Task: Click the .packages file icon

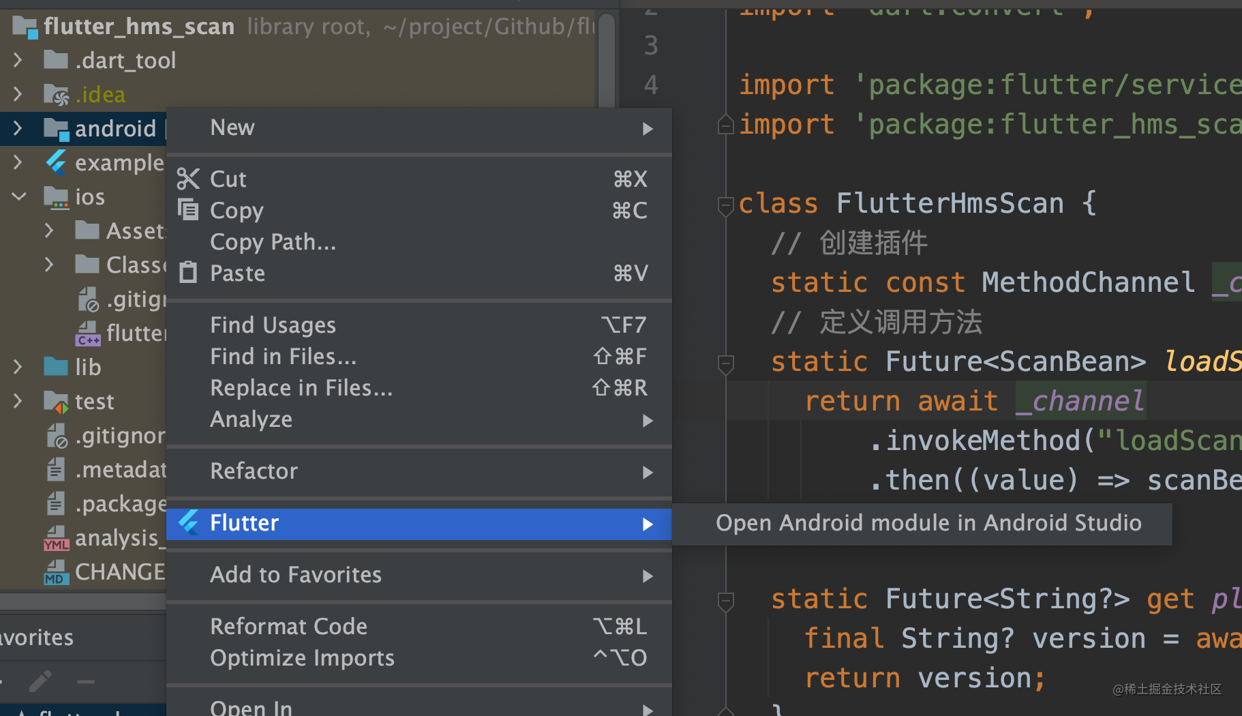Action: point(56,503)
